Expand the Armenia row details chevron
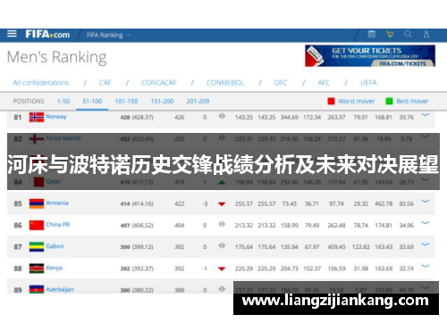 tap(426, 201)
